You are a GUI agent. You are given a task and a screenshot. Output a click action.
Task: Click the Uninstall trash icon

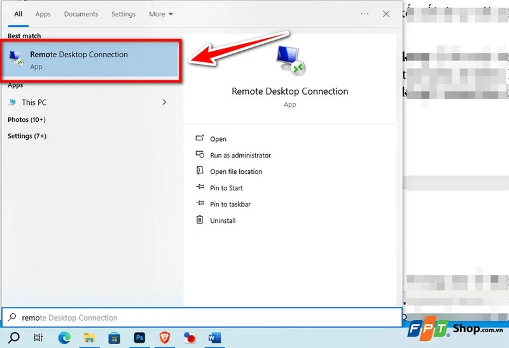(x=200, y=219)
